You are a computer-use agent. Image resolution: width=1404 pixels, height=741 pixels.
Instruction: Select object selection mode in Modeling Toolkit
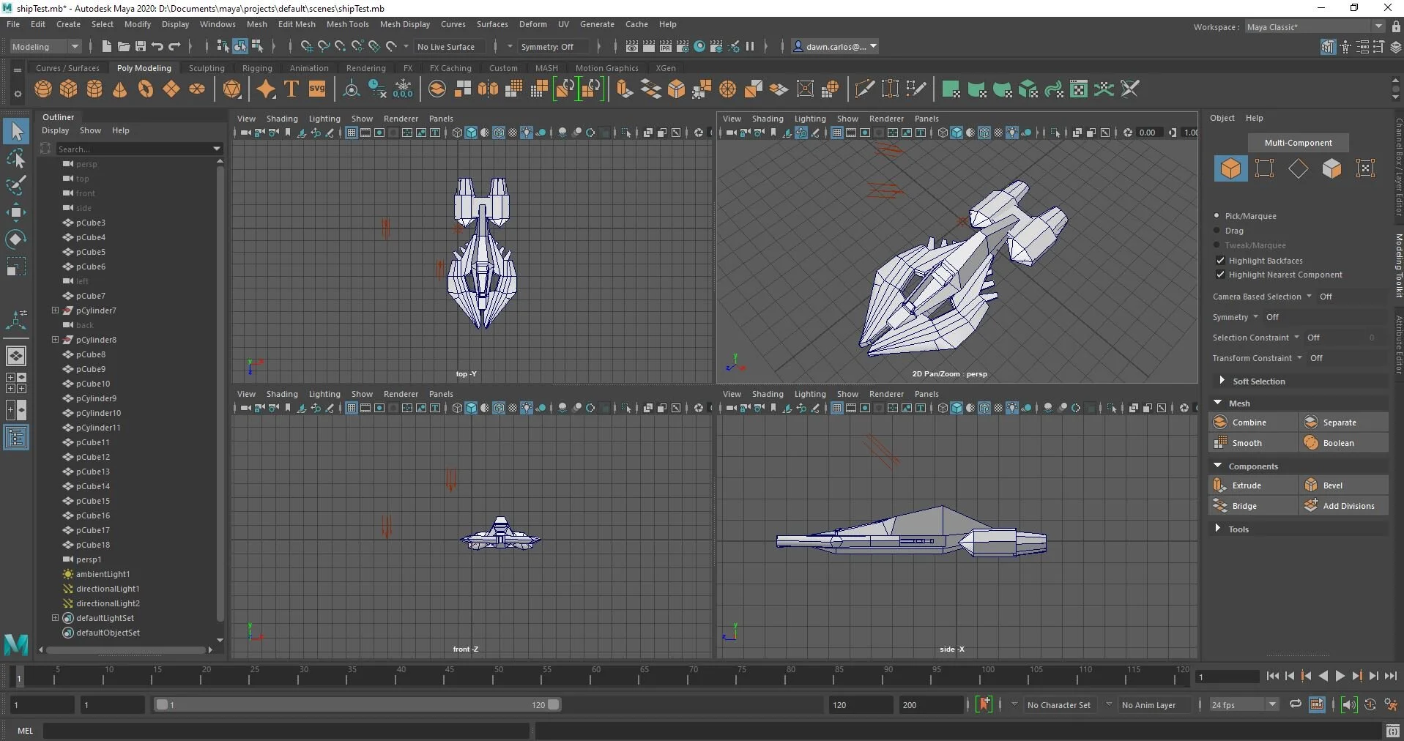(1230, 168)
